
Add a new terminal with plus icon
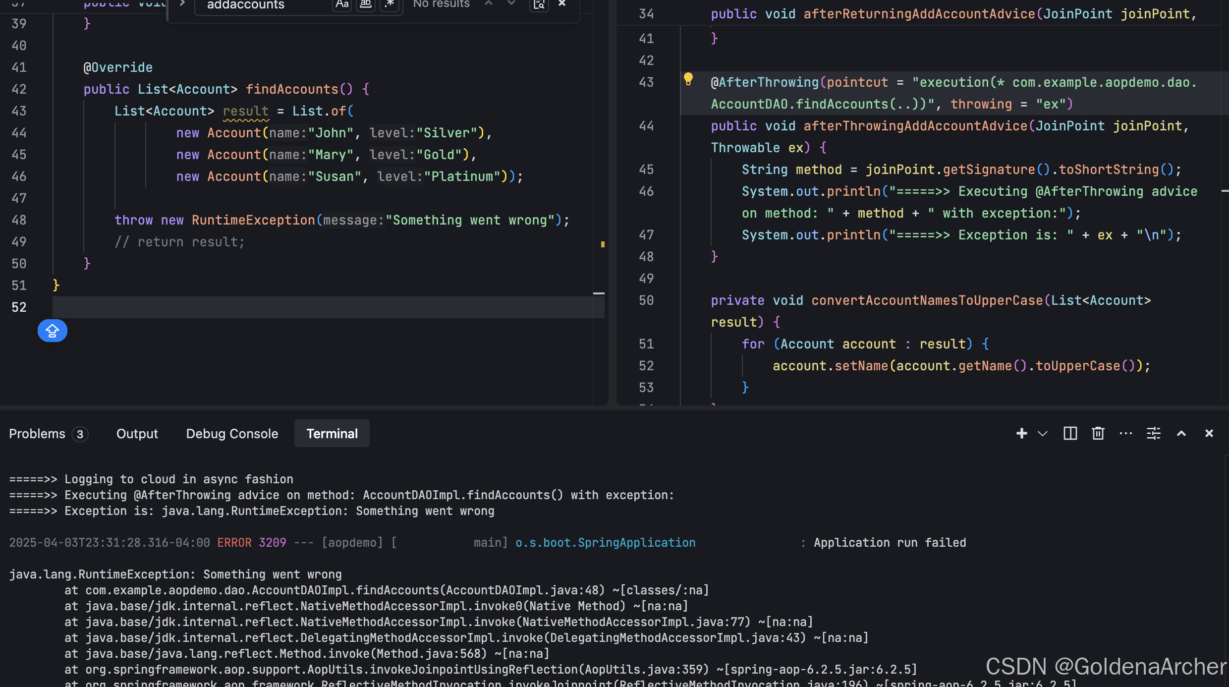[x=1021, y=434]
